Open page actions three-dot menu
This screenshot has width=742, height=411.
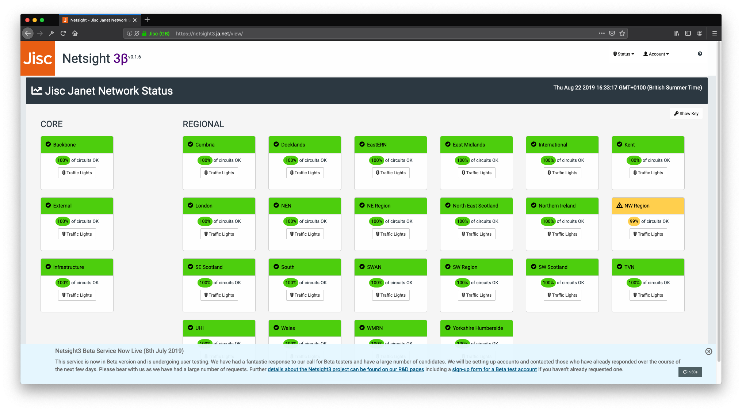[601, 33]
